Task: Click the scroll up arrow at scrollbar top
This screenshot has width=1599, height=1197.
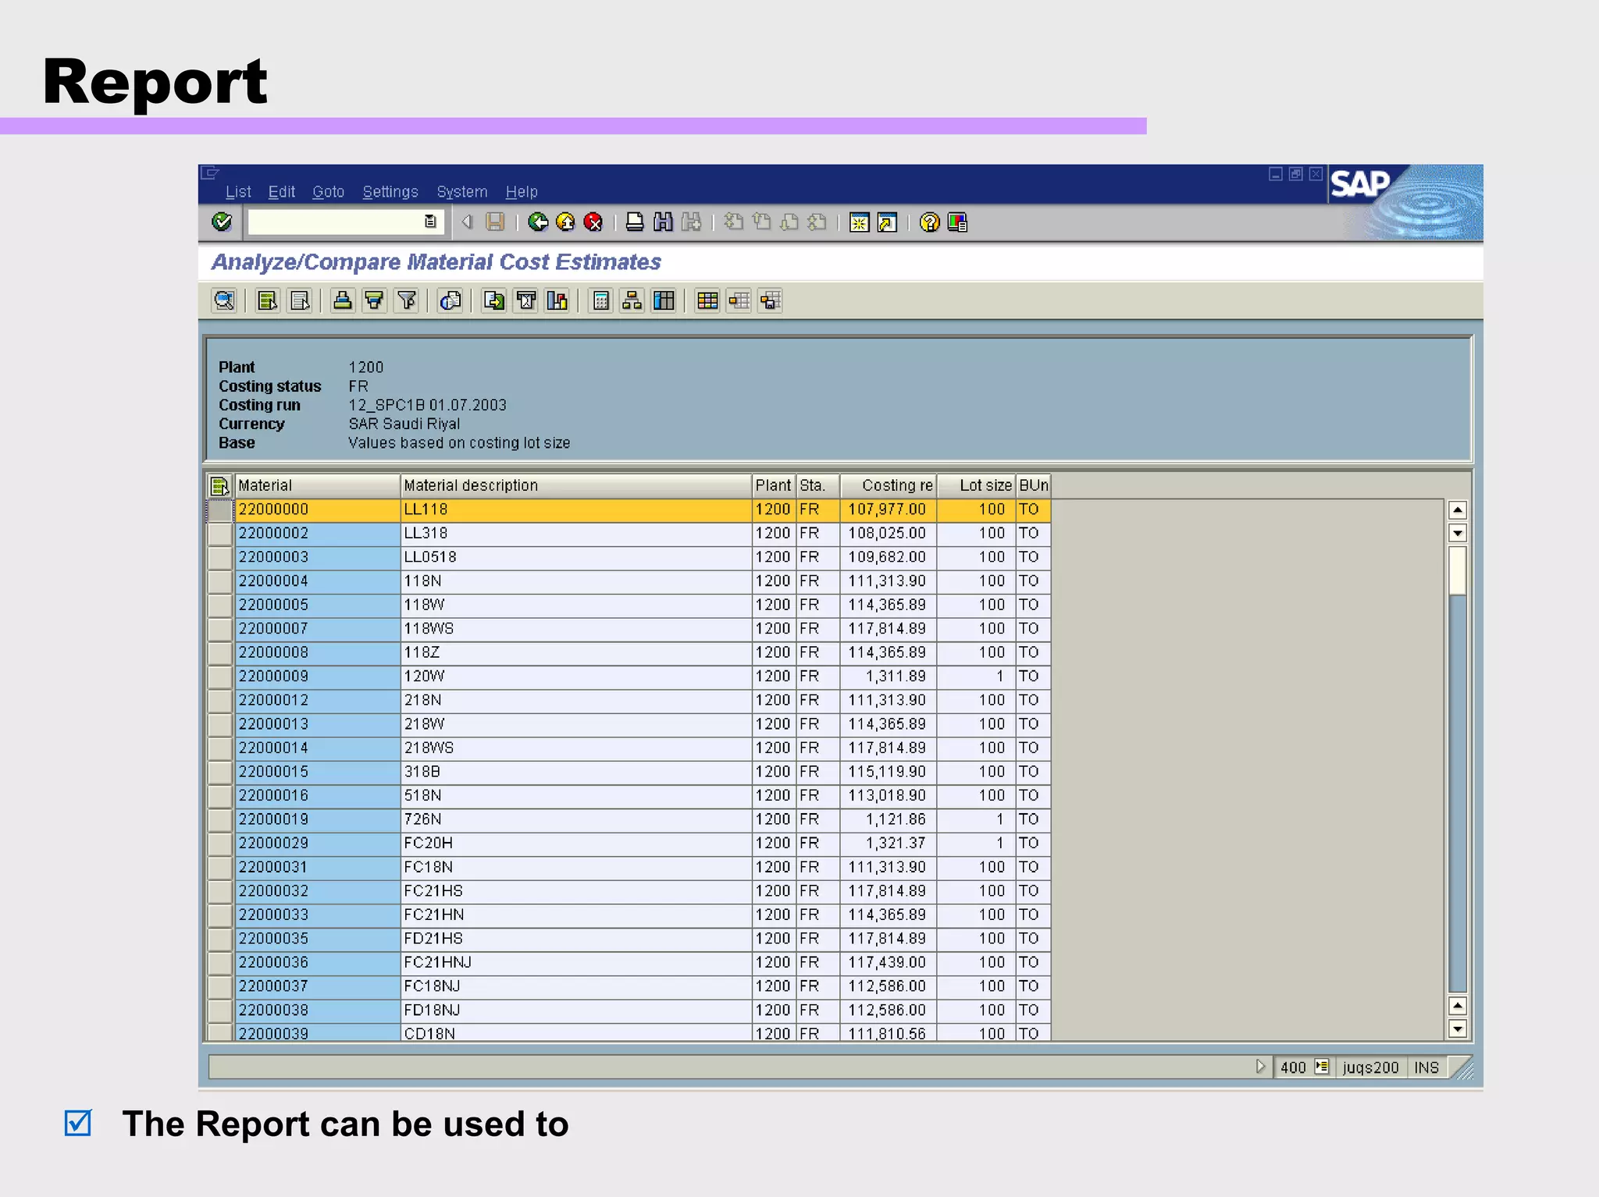Action: pyautogui.click(x=1457, y=510)
